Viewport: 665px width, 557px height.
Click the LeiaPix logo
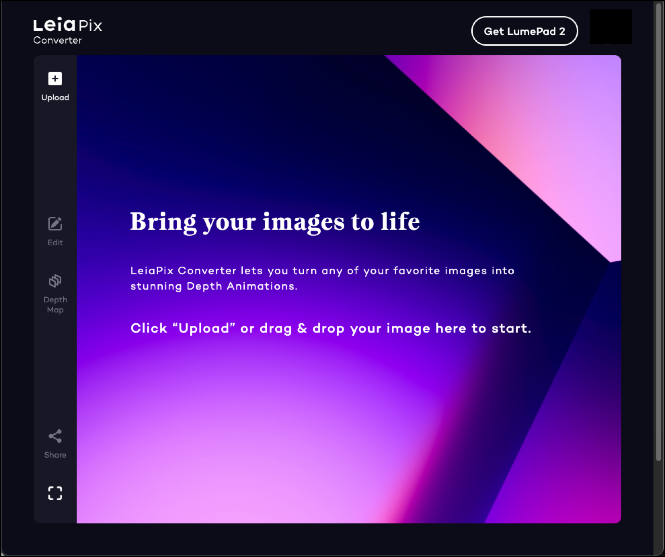[x=68, y=26]
